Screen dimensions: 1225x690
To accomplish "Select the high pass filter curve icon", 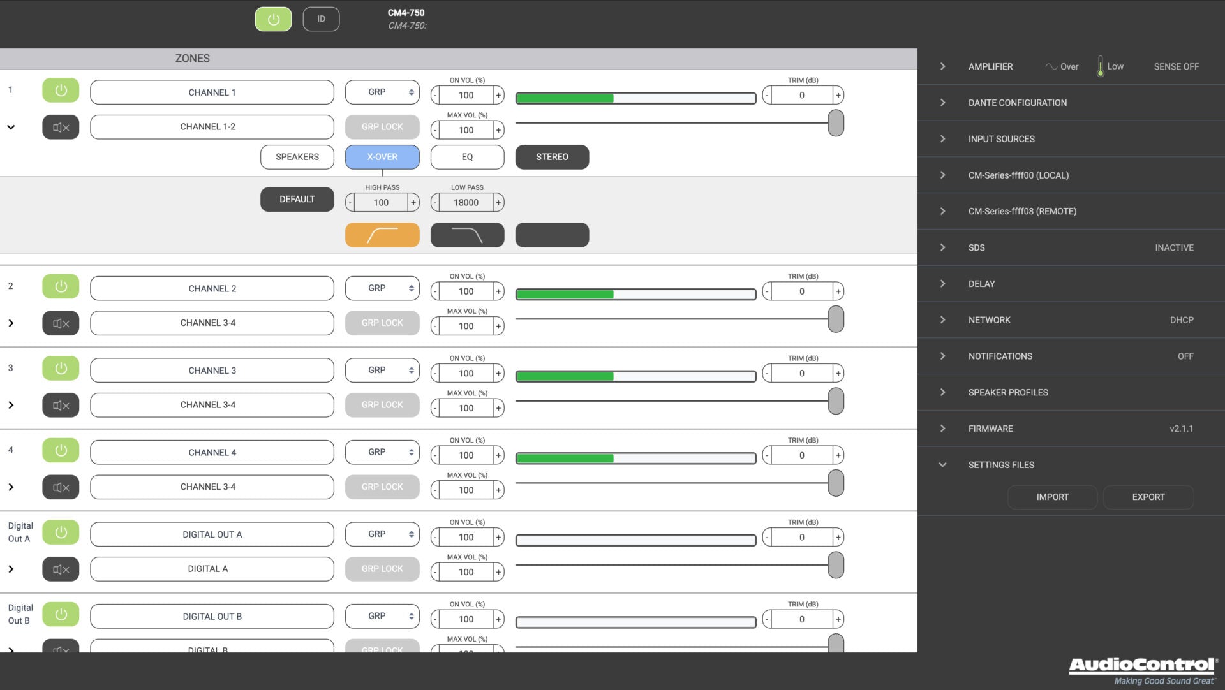I will click(382, 235).
